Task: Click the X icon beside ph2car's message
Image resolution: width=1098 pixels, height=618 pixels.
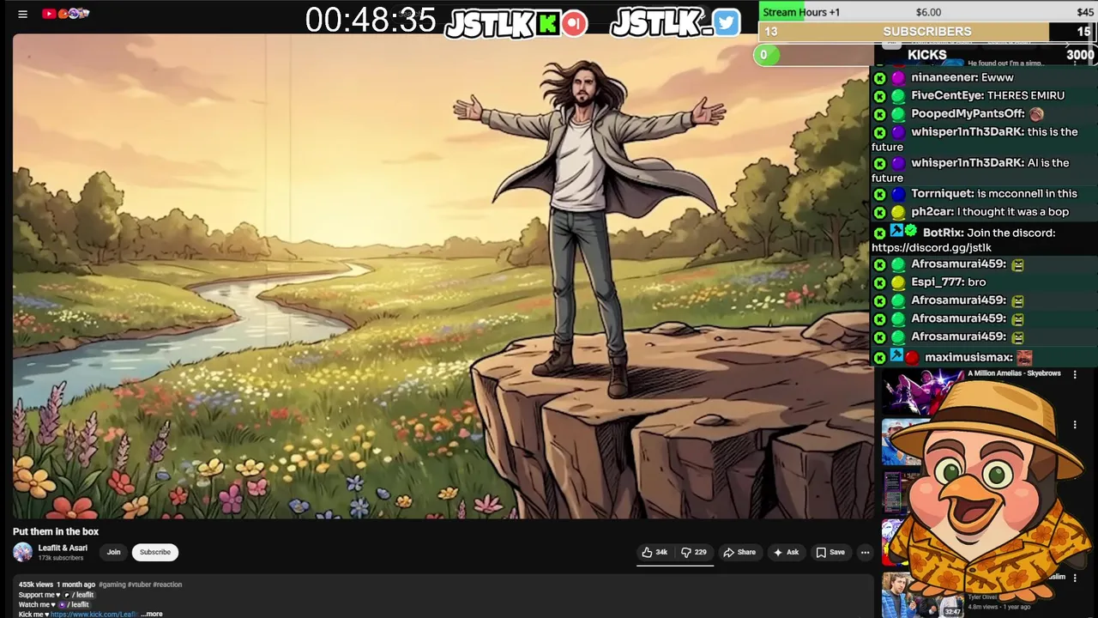Action: [879, 213]
